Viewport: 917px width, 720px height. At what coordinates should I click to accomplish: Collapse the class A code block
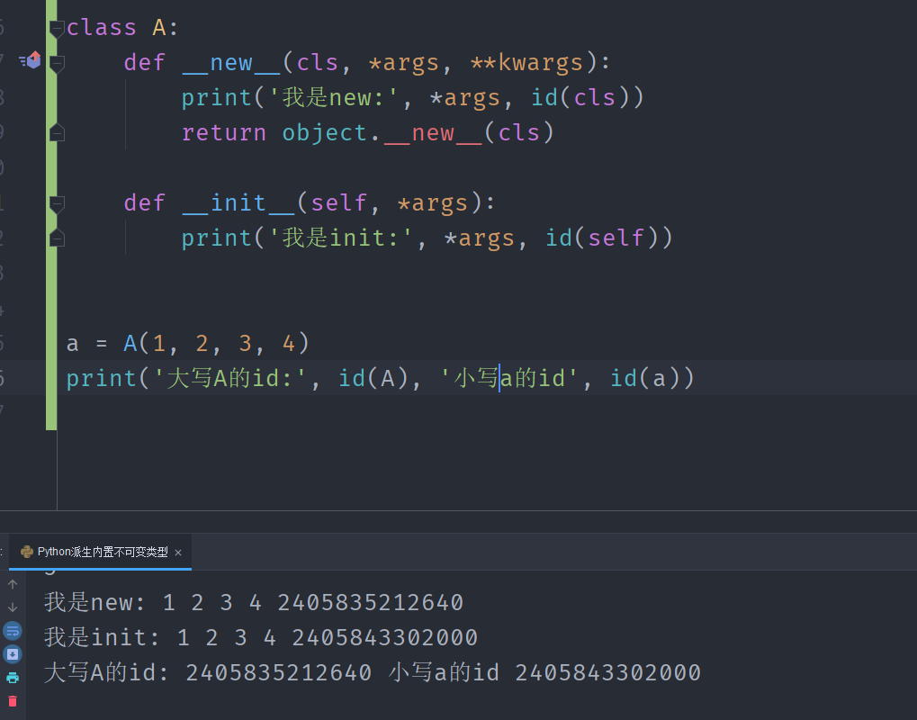(x=57, y=29)
